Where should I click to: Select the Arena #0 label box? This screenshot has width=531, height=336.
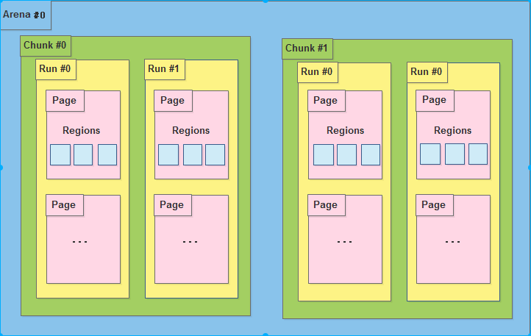26,15
